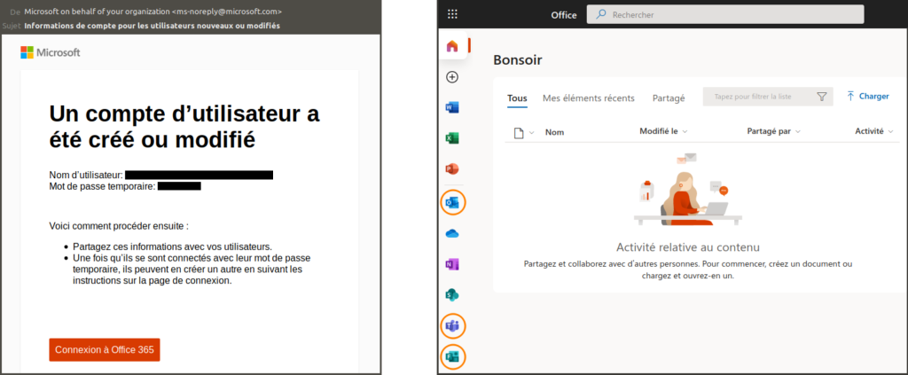
Task: Click the search magnifier icon in Office
Action: tap(600, 15)
